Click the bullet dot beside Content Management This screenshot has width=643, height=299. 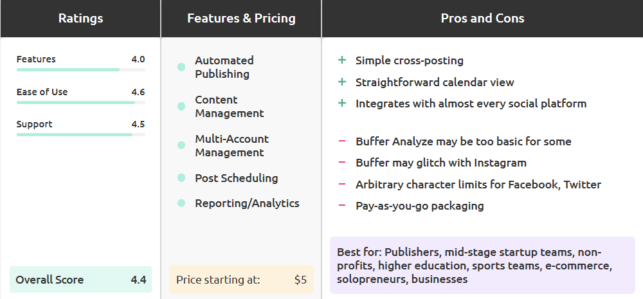(181, 107)
